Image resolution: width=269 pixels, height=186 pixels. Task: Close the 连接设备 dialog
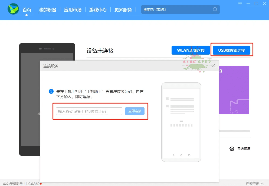coord(213,65)
